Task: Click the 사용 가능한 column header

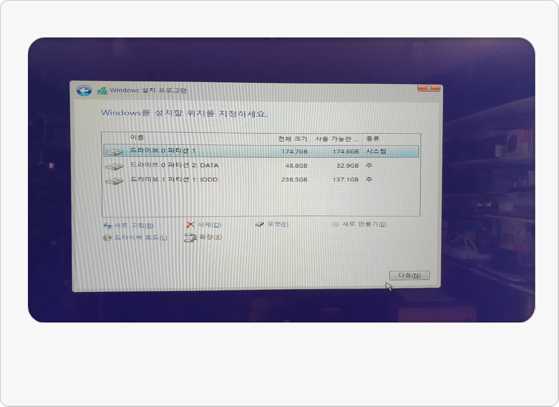Action: (x=337, y=139)
